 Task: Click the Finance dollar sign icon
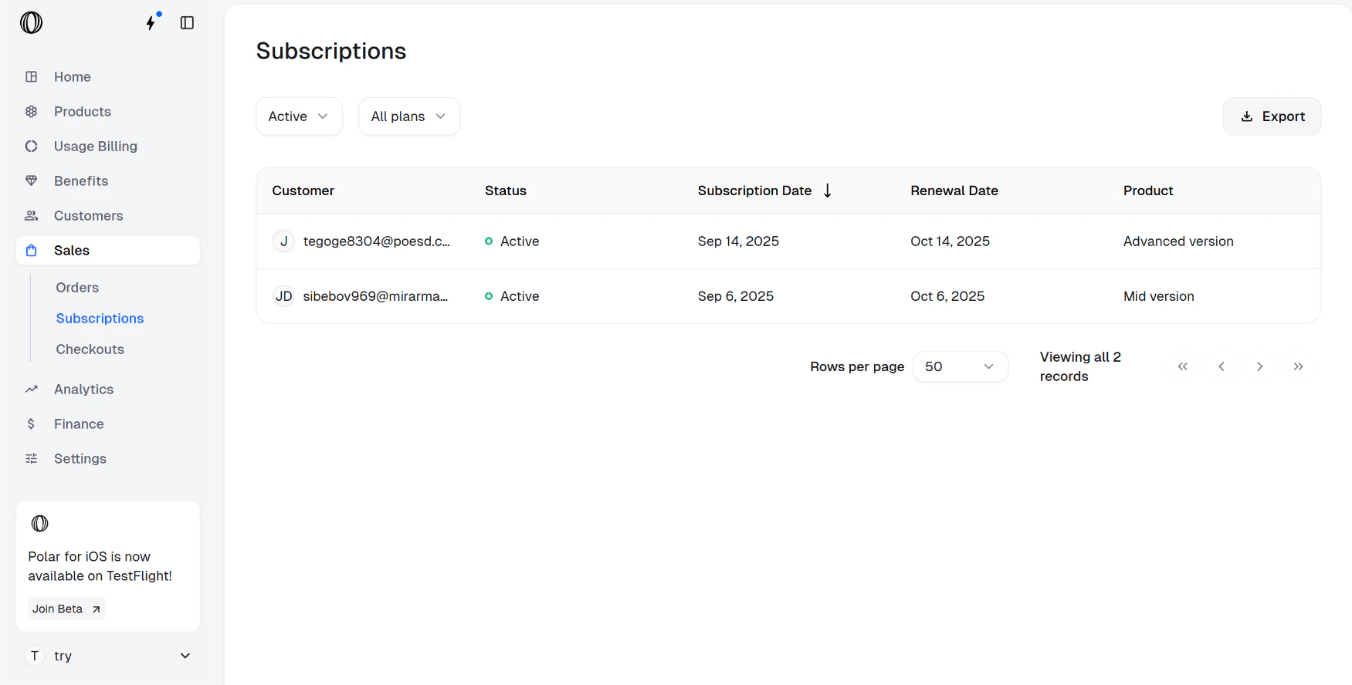(32, 423)
